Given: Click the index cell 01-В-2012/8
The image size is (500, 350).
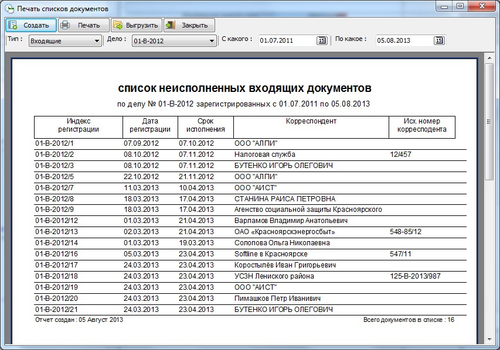Looking at the screenshot, I should coord(55,199).
